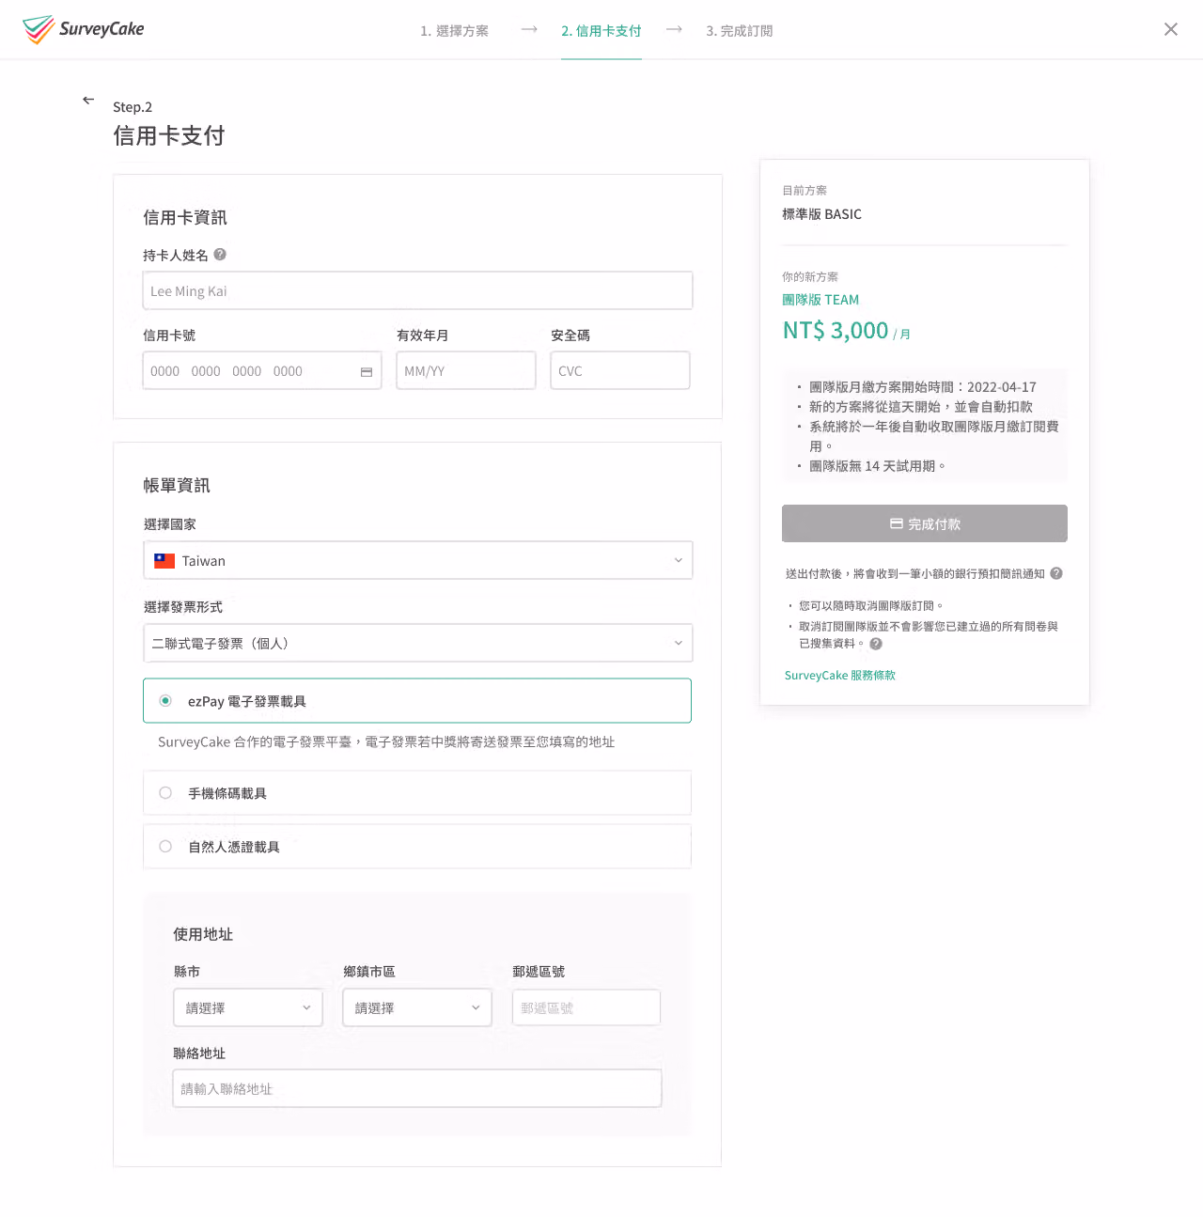Select step 1 選擇方案 tab
The width and height of the screenshot is (1203, 1217).
[455, 31]
